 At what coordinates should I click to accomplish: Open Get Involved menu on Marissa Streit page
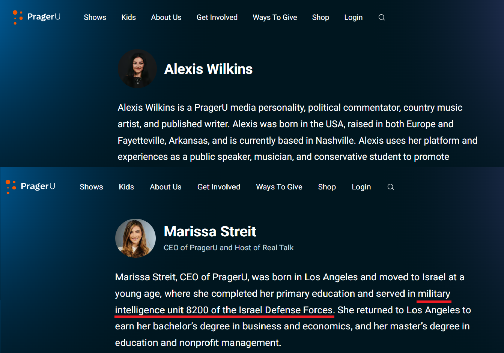tap(219, 187)
